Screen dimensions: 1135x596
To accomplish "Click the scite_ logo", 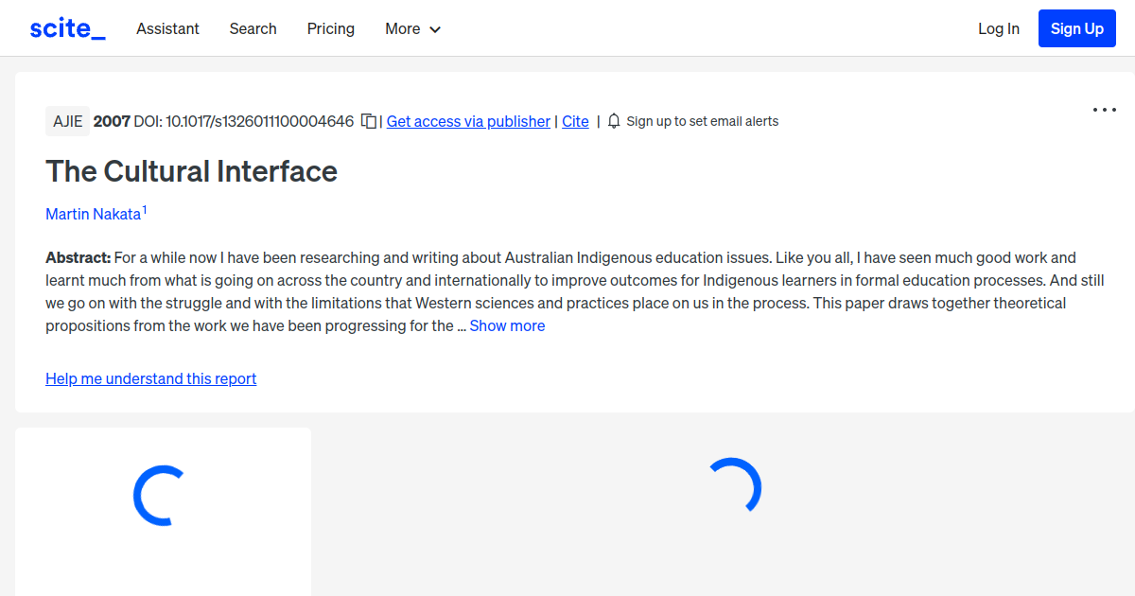I will tap(67, 28).
